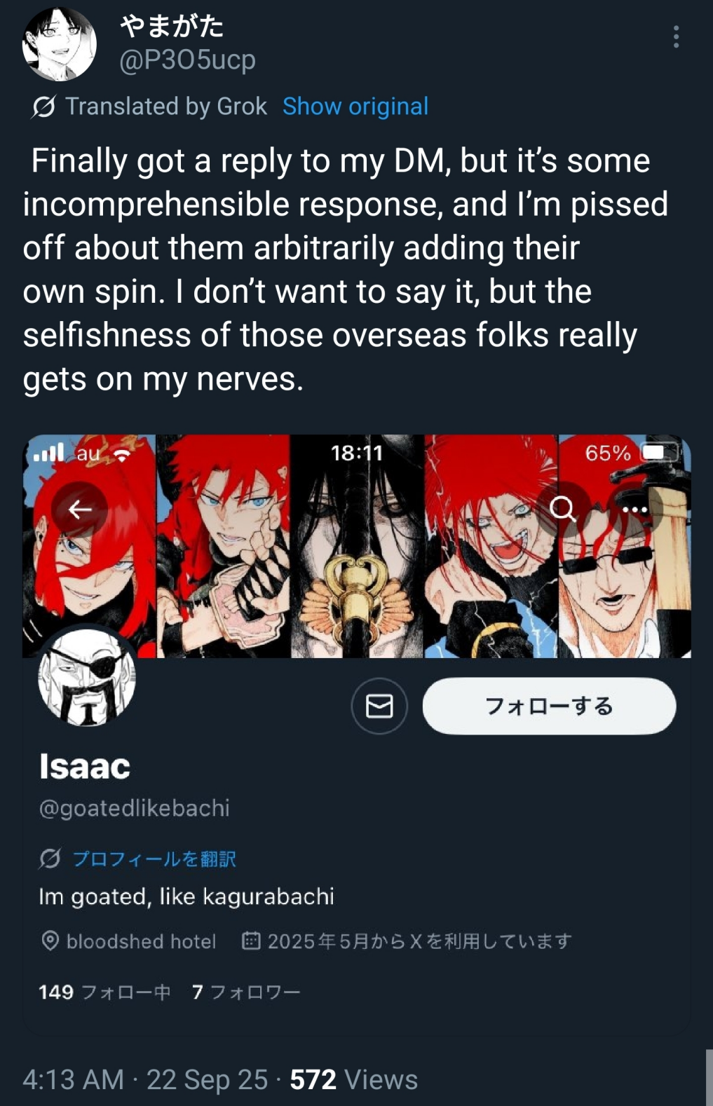Tap the フォローする follow button

(x=549, y=706)
